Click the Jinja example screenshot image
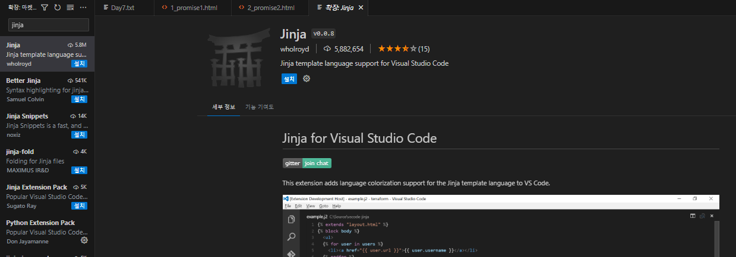This screenshot has width=736, height=257. (501, 226)
